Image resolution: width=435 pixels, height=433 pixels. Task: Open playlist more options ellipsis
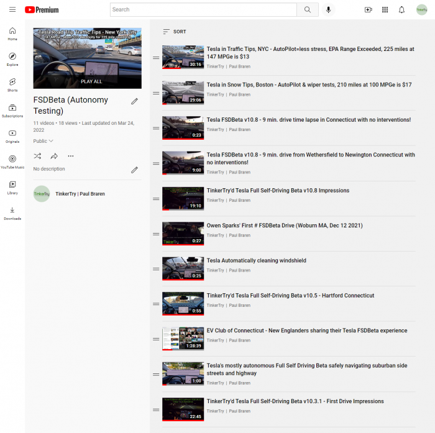click(x=71, y=156)
